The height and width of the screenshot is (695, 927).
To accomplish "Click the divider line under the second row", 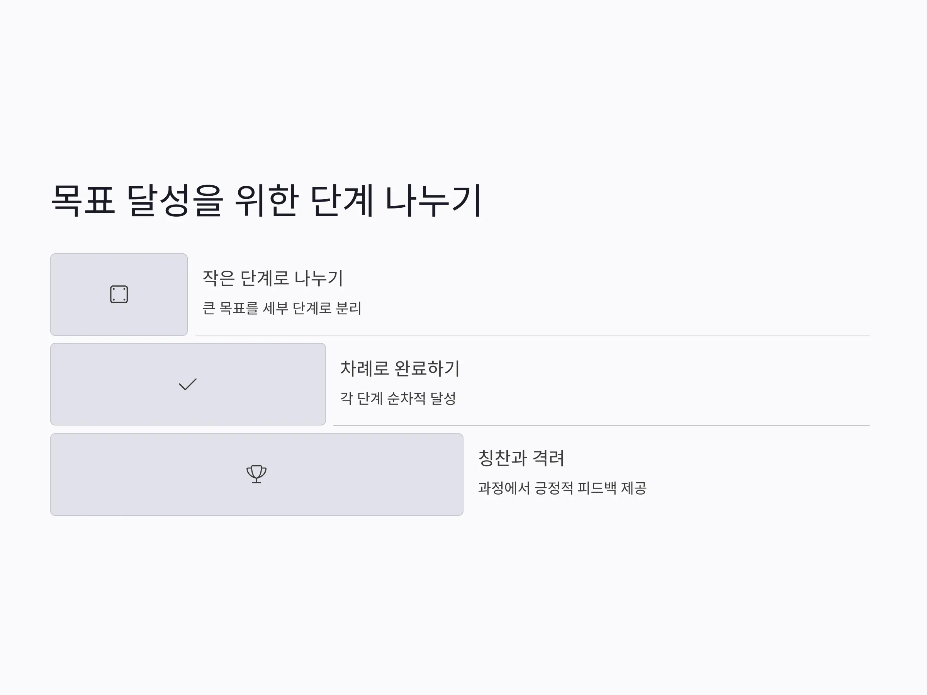I will tap(601, 425).
